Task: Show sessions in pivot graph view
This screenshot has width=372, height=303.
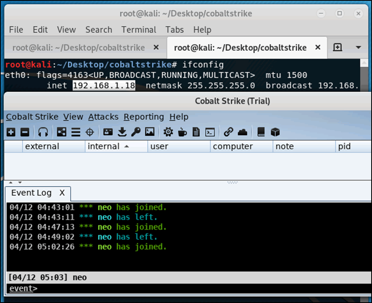Action: tap(61, 132)
